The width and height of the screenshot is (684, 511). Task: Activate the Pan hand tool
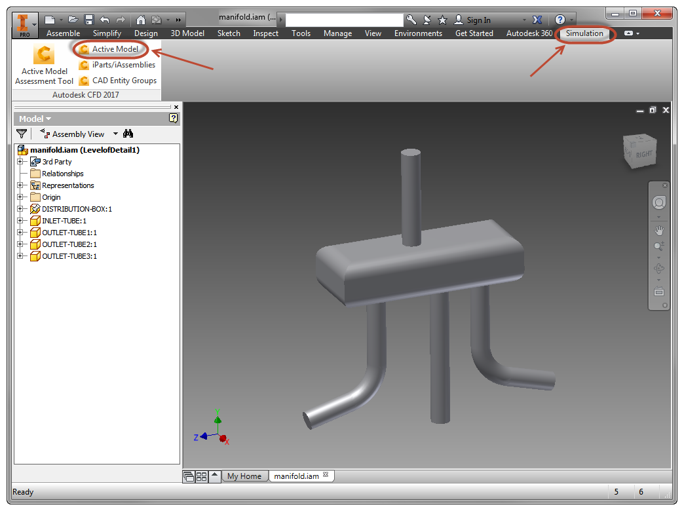coord(658,230)
